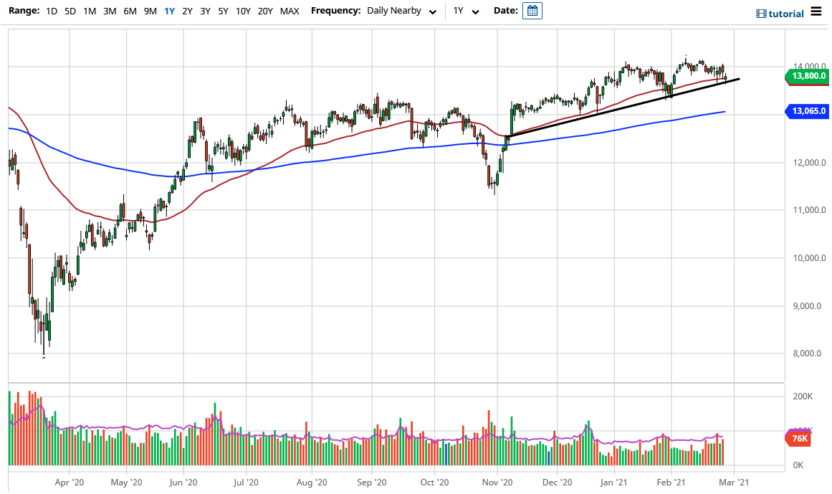Select the 10Y range link
The height and width of the screenshot is (494, 832).
click(243, 11)
